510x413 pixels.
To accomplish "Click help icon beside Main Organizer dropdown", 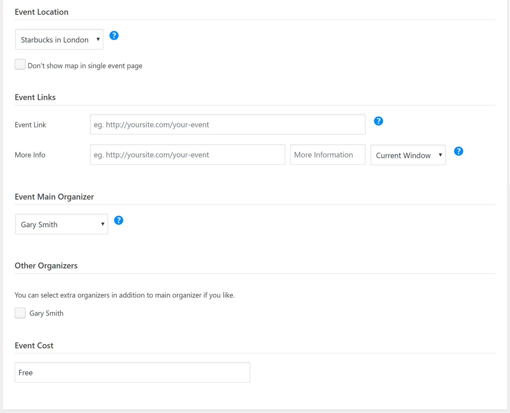I will pos(119,220).
